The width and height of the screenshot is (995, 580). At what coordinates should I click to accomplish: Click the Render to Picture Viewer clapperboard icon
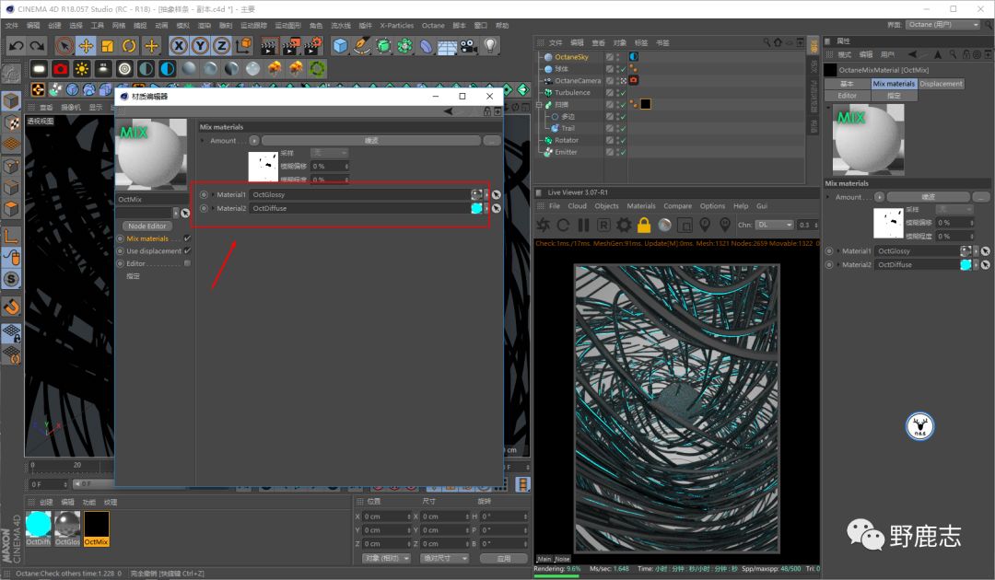pyautogui.click(x=290, y=45)
